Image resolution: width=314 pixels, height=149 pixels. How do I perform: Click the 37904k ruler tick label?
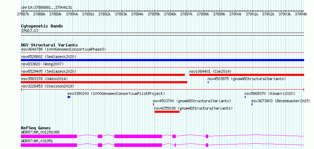pos(301,14)
